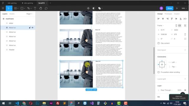189x106 pixels.
Task: Click the Present play icon
Action: pyautogui.click(x=177, y=8)
